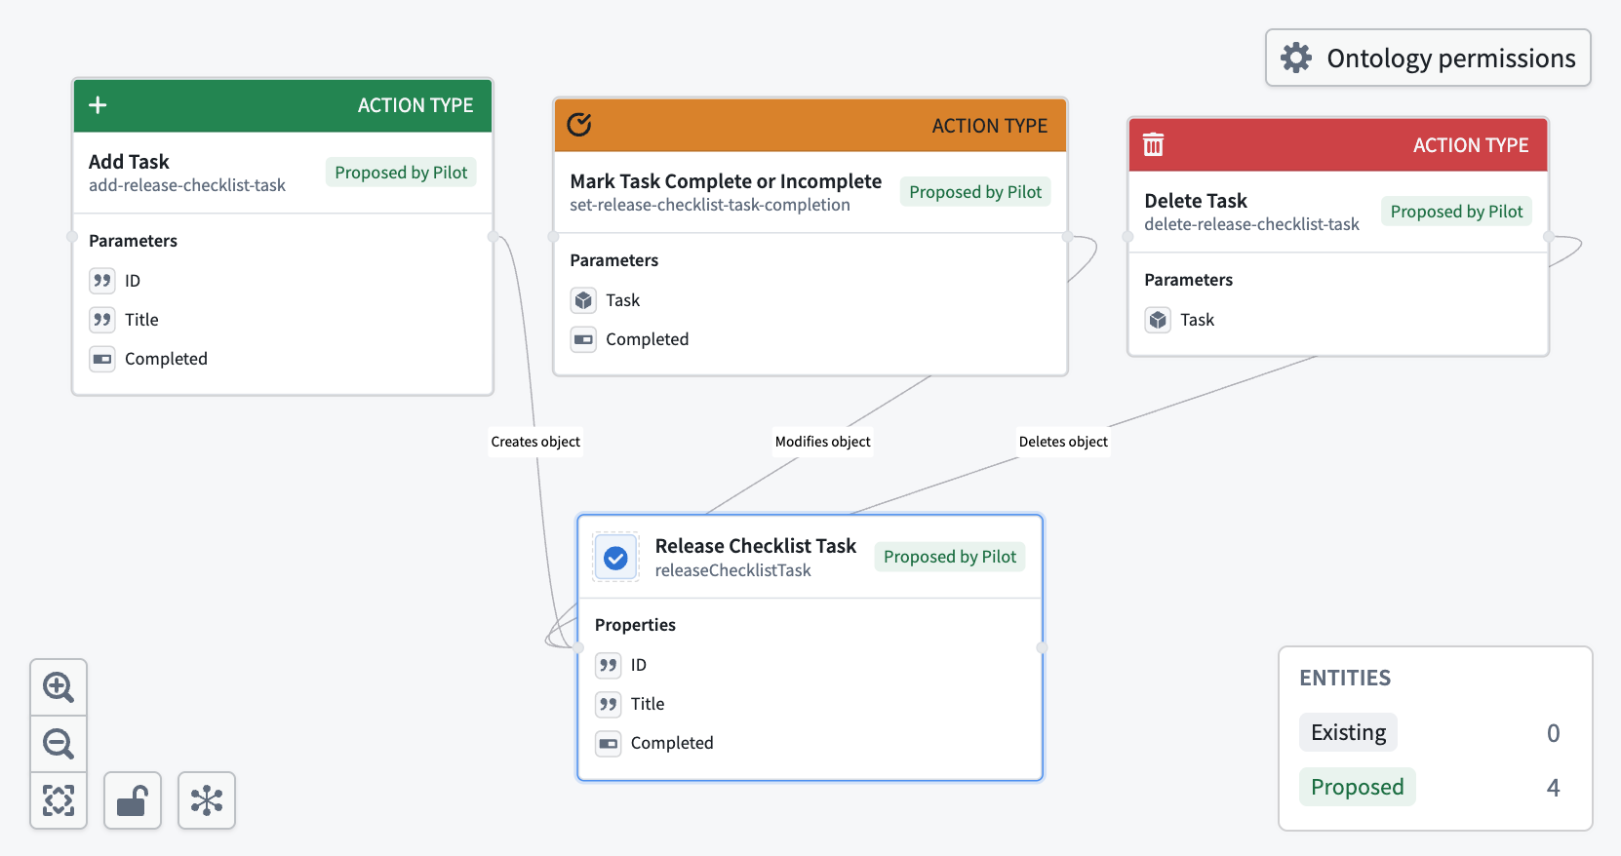
Task: Click the boolean icon beside Completed in Mark Task
Action: click(583, 339)
